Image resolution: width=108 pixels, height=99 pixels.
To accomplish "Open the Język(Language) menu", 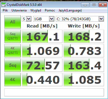I will 70,10.
